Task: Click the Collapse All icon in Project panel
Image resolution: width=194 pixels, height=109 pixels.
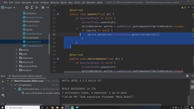Action: click(x=37, y=8)
